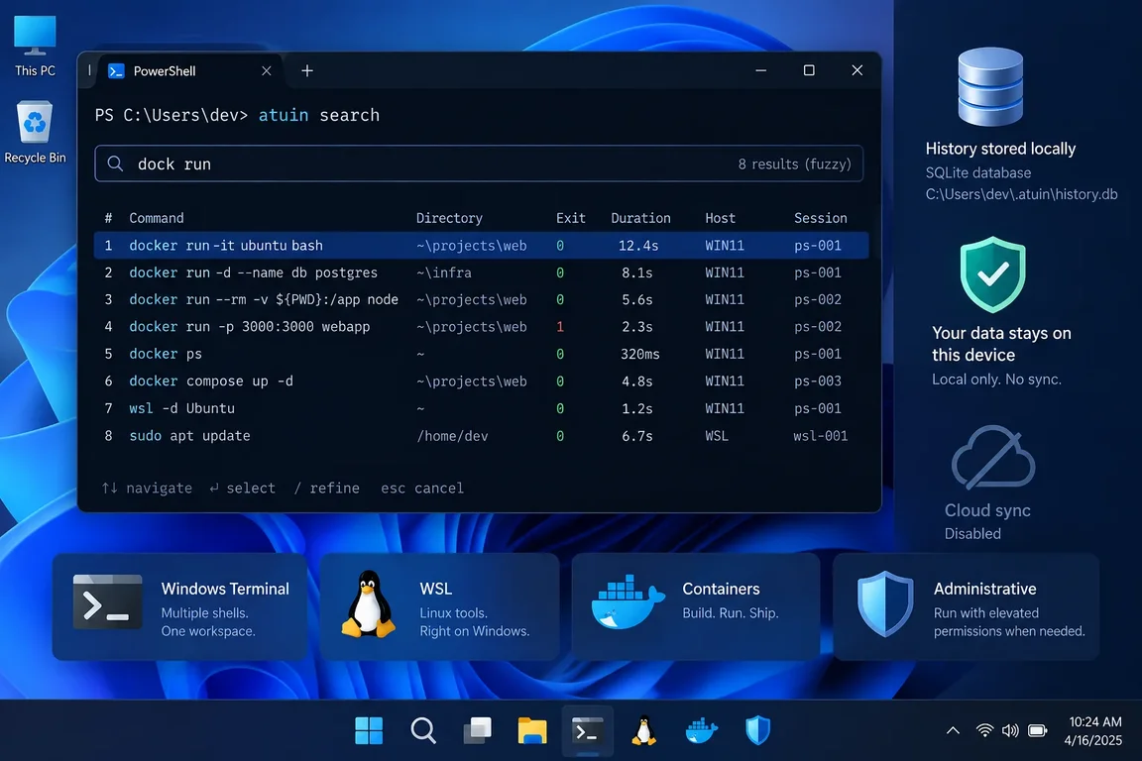Screen dimensions: 1142x761
Task: Select the 'wsl -d Ubuntu' row
Action: (x=481, y=408)
